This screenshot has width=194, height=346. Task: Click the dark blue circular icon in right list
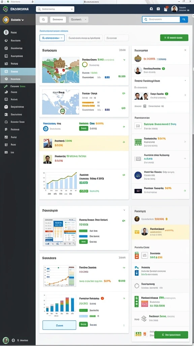(138, 175)
